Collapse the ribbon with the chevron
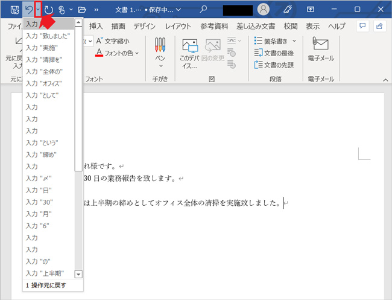The height and width of the screenshot is (300, 392). click(385, 80)
